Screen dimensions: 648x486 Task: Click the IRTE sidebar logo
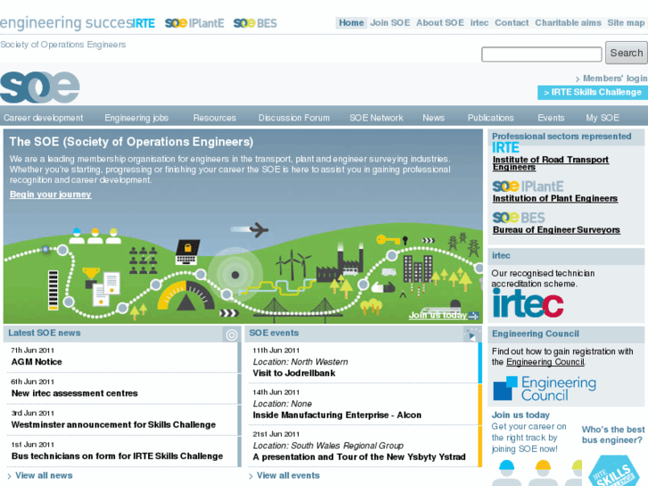[x=505, y=148]
